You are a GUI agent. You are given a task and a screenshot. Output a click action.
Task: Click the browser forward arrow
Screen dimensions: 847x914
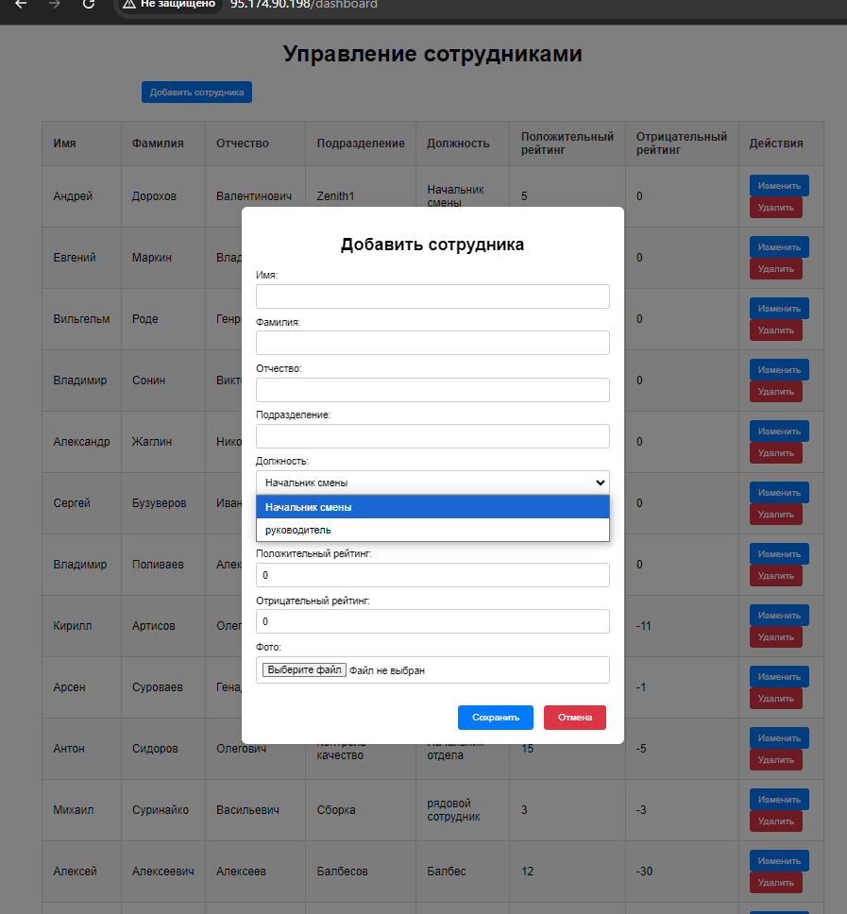tap(53, 5)
